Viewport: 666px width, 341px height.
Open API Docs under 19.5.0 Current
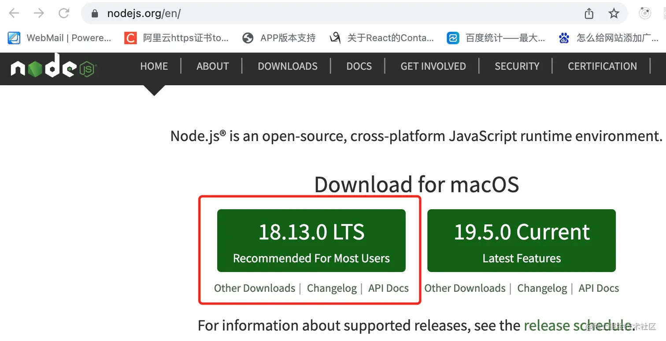pyautogui.click(x=599, y=288)
